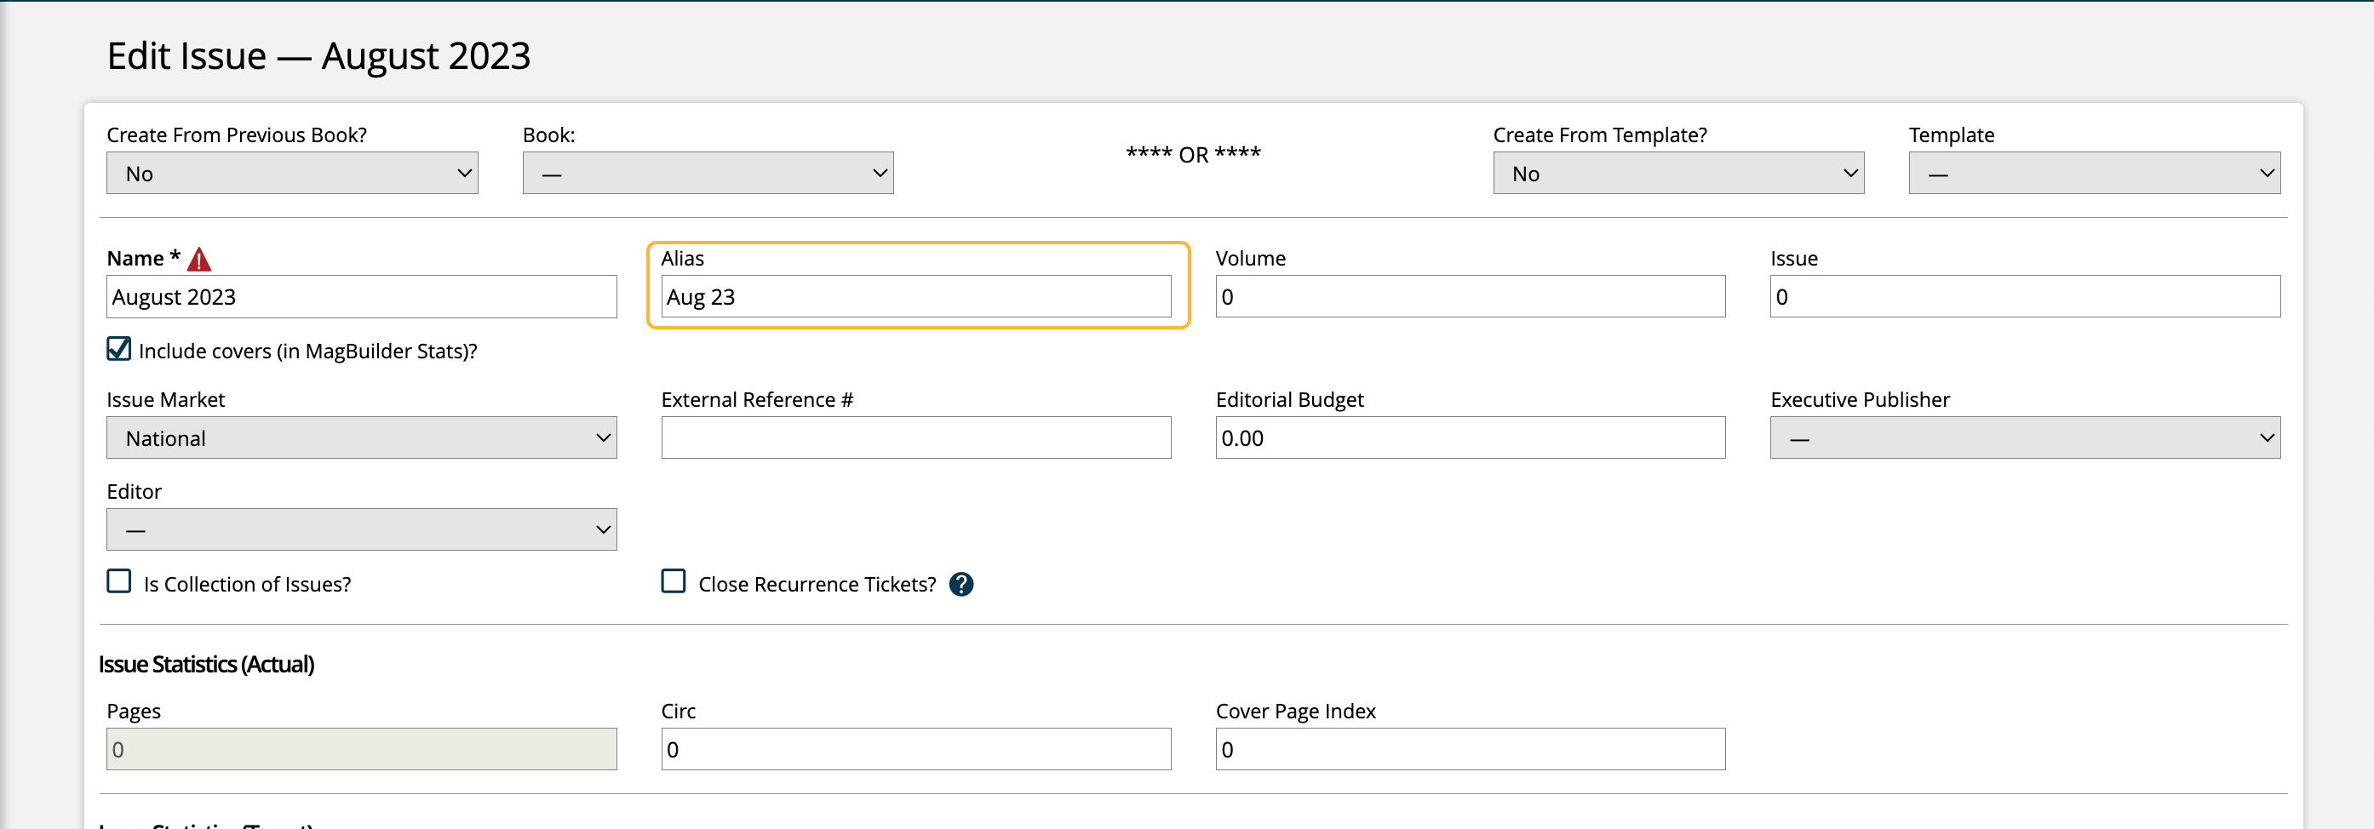Open the Editor dropdown
This screenshot has height=829, width=2374.
pyautogui.click(x=361, y=529)
